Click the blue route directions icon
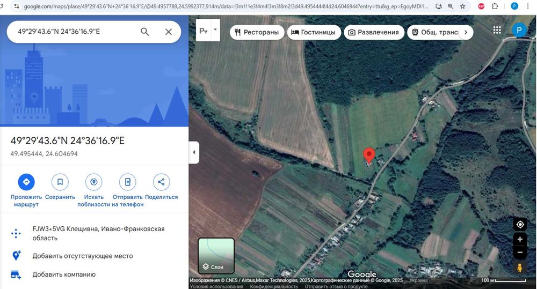Image resolution: width=537 pixels, height=289 pixels. [26, 182]
